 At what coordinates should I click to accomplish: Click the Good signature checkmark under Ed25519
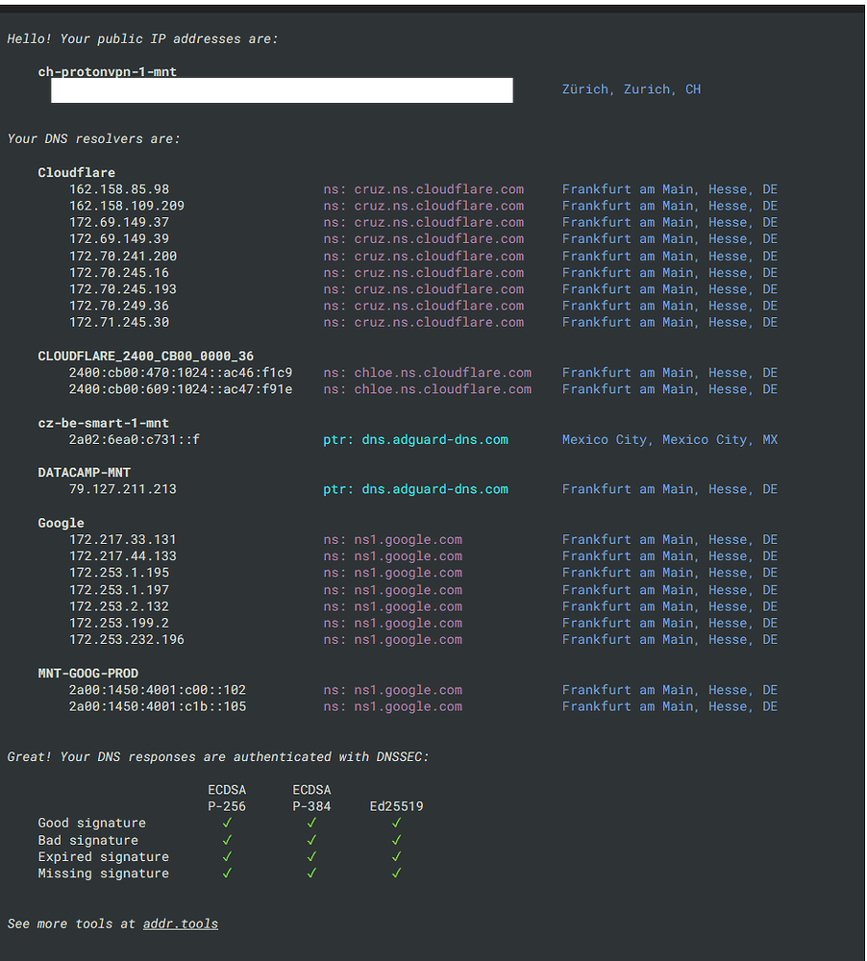pos(396,823)
